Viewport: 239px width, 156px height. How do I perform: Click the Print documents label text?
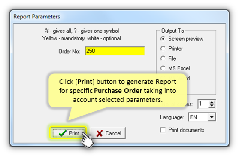point(186,130)
